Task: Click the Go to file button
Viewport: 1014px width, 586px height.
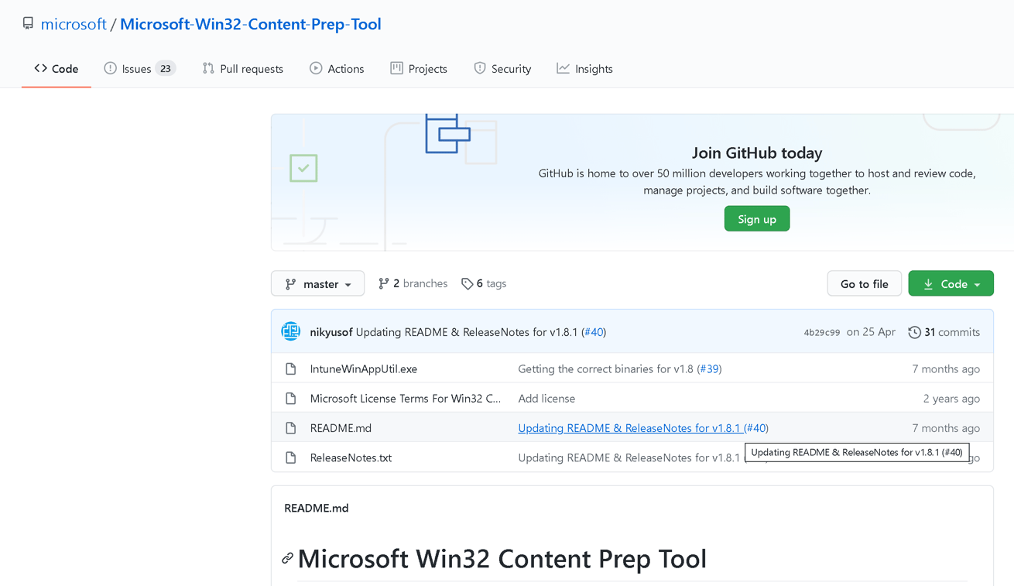Action: pos(864,284)
